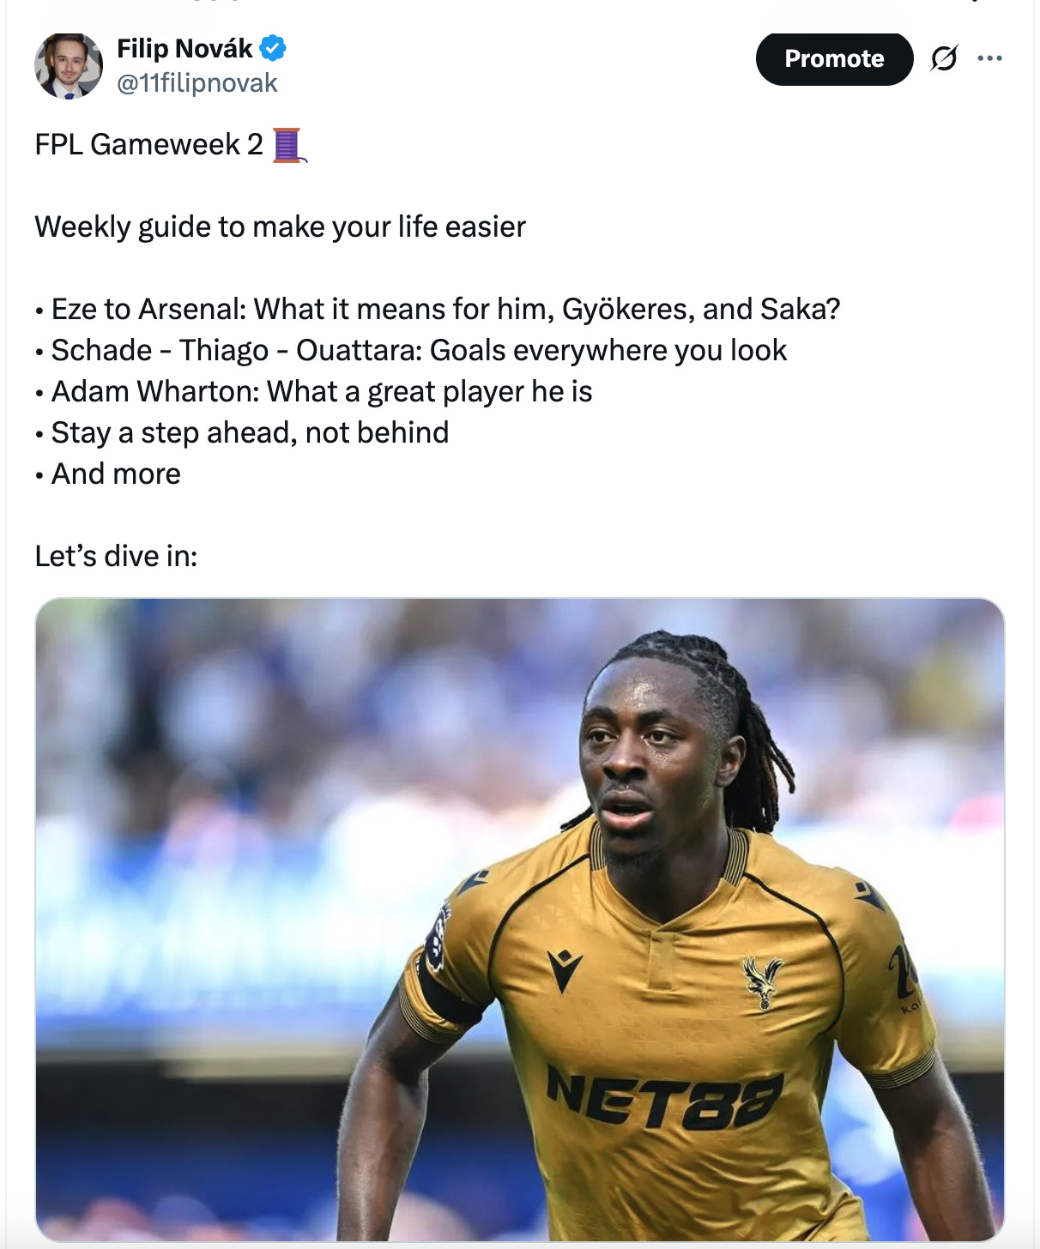Click the 'FPL Gameweek 2' heading text
The image size is (1040, 1249).
(x=149, y=145)
